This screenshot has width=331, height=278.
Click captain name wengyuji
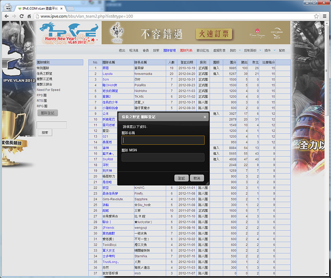point(141,228)
